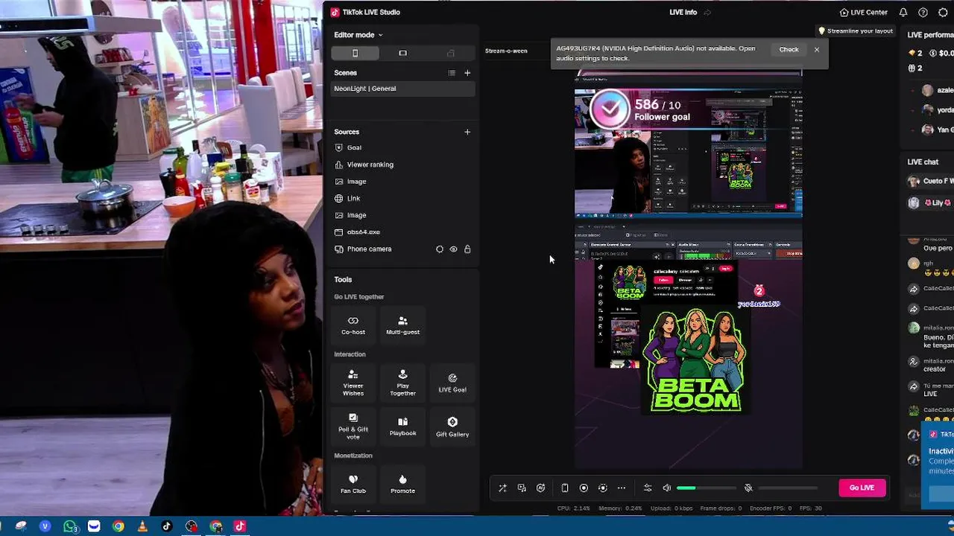Select the NeonLight | General scene
Screen dimensions: 954x536
click(x=403, y=89)
